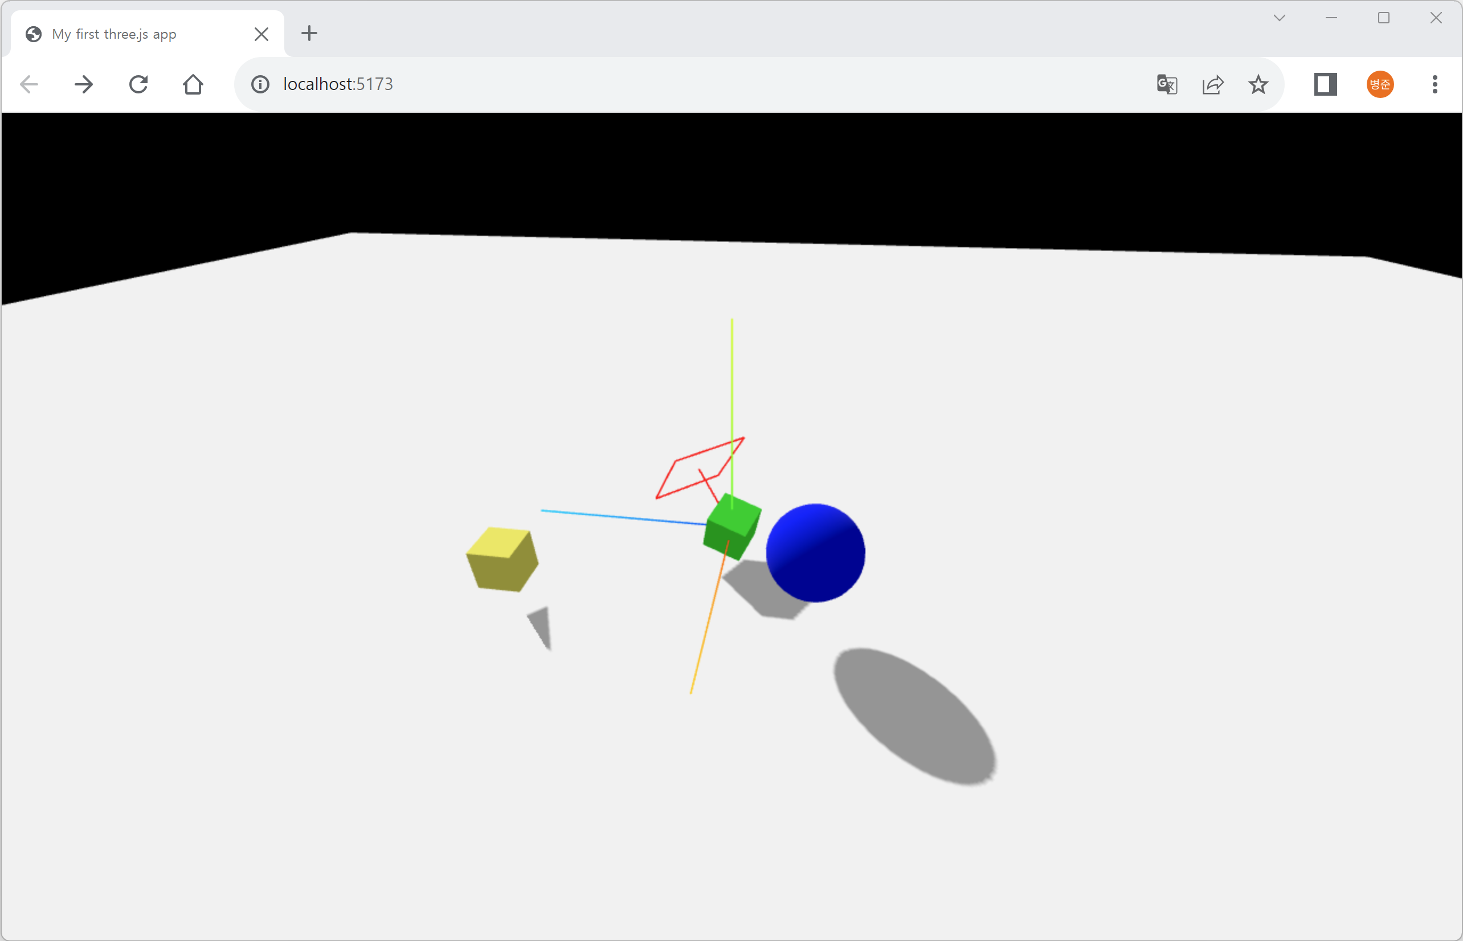Toggle the browser side panel
The height and width of the screenshot is (941, 1463).
tap(1325, 84)
